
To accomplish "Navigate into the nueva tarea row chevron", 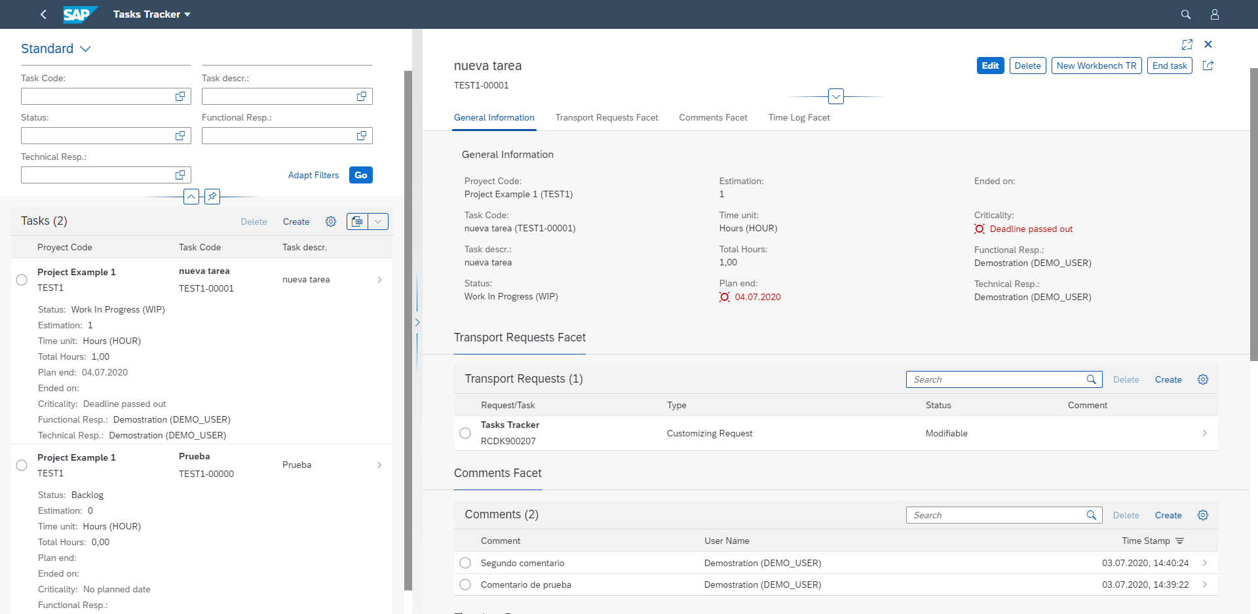I will pos(379,280).
